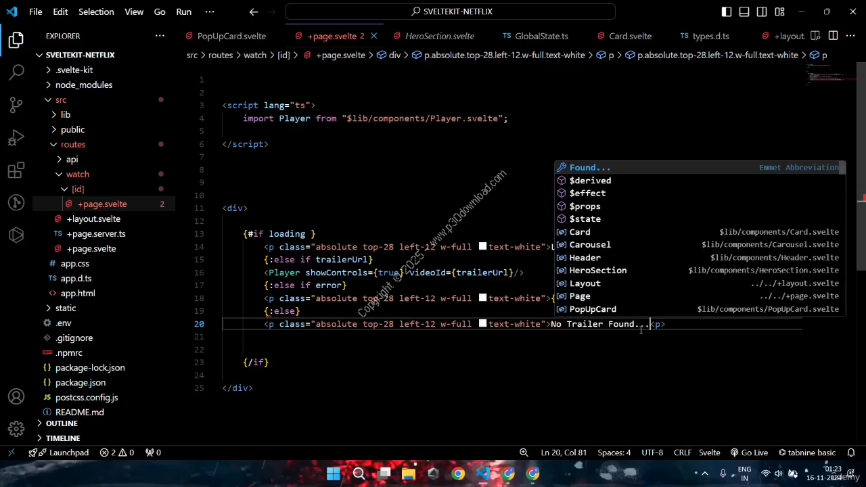This screenshot has width=866, height=487.
Task: Open the Explorer view in activity bar
Action: [x=16, y=41]
